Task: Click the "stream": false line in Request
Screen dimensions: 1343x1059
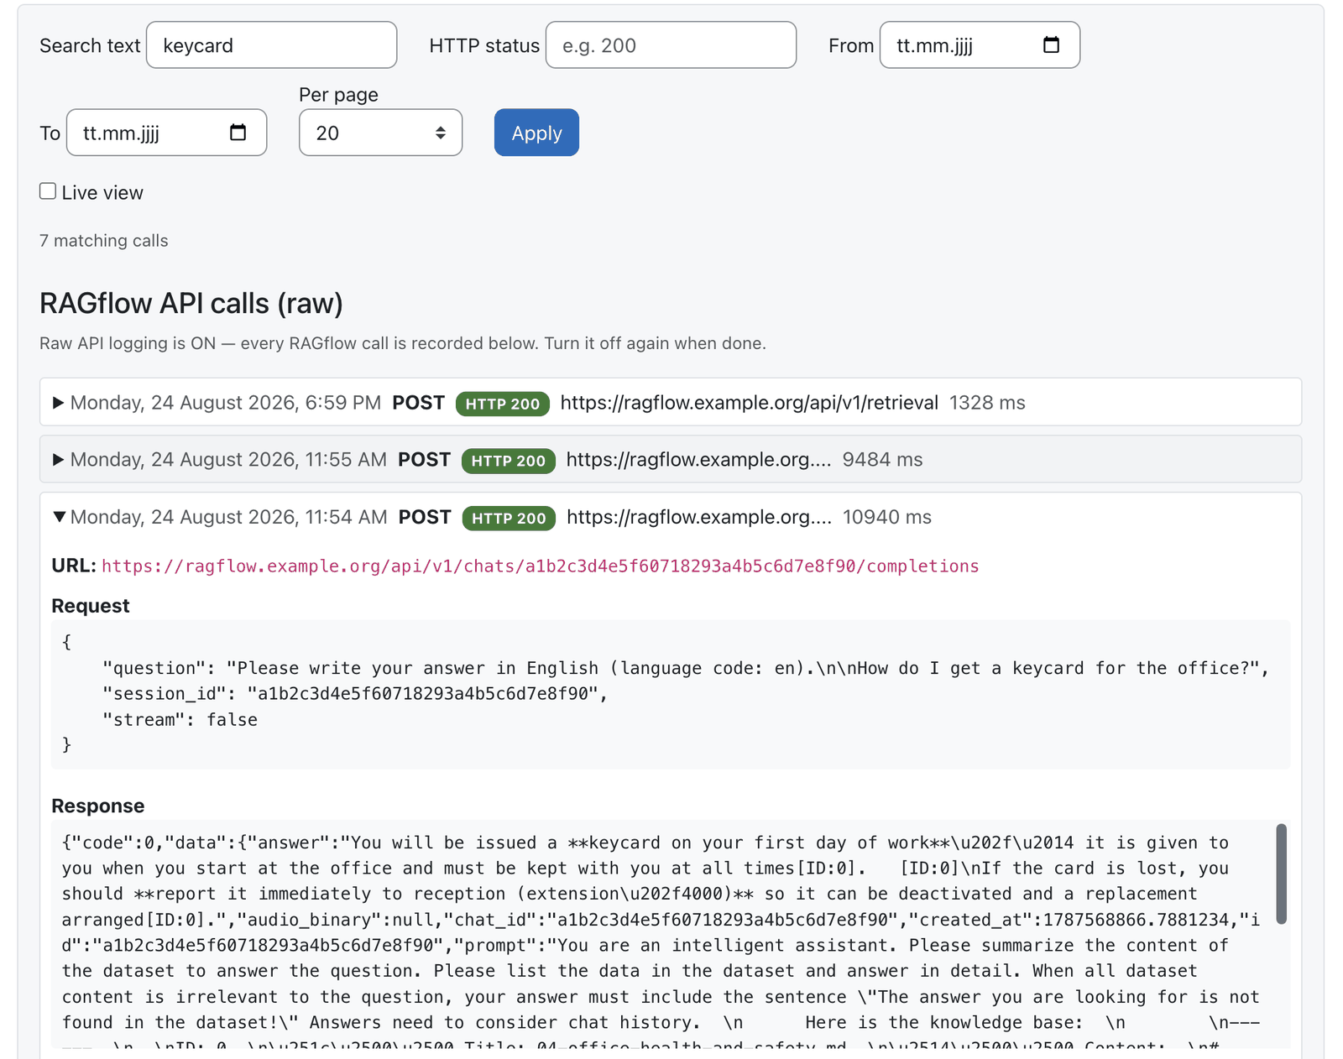Action: (180, 720)
